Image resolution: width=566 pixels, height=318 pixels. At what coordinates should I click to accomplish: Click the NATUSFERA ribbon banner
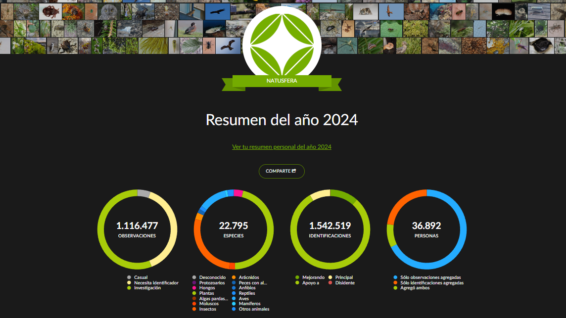[x=282, y=81]
